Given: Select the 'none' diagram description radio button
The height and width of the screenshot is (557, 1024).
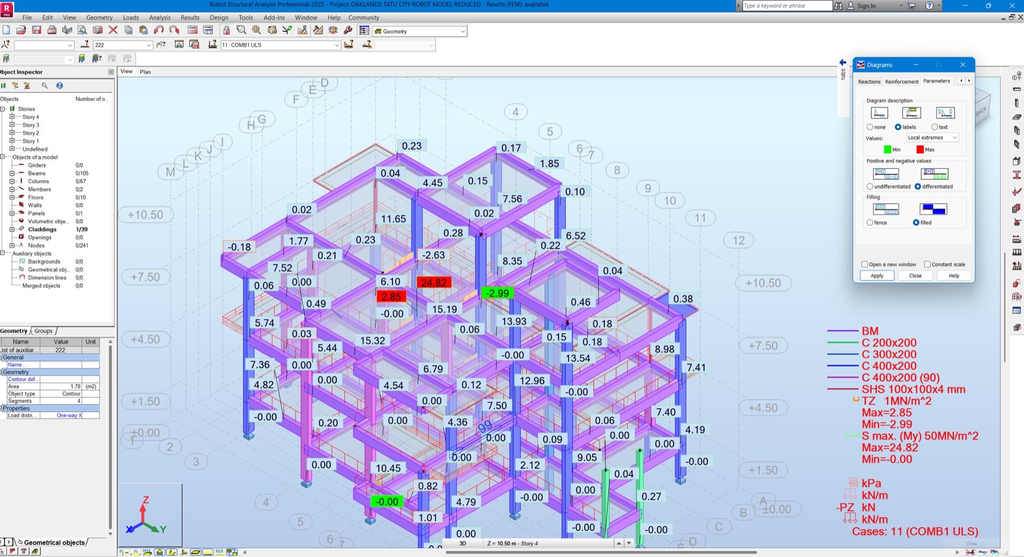Looking at the screenshot, I should (x=870, y=127).
